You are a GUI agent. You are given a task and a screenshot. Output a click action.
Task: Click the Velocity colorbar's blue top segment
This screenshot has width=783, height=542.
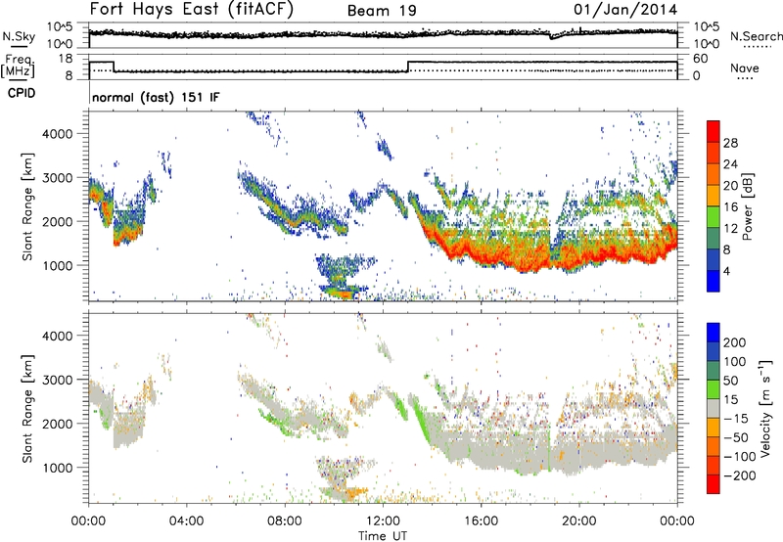[714, 333]
